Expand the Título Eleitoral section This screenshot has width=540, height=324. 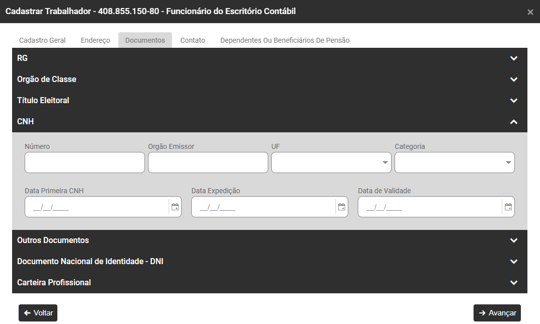coord(513,101)
